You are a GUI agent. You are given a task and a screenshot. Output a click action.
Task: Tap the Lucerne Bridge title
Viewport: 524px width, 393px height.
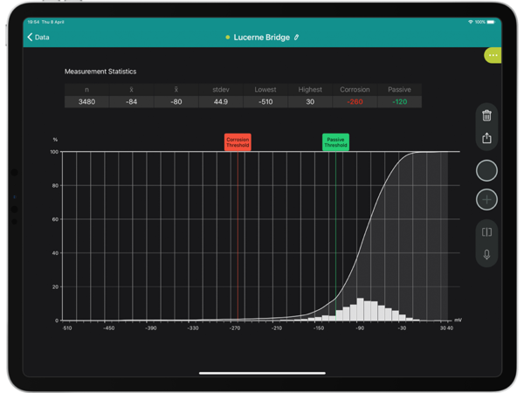[x=262, y=38]
